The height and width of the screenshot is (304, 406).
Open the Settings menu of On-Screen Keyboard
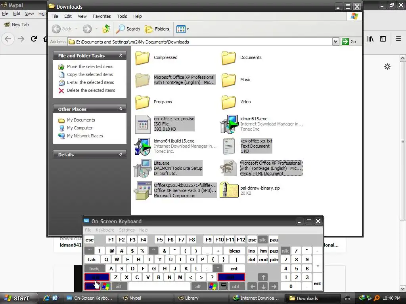pos(126,230)
